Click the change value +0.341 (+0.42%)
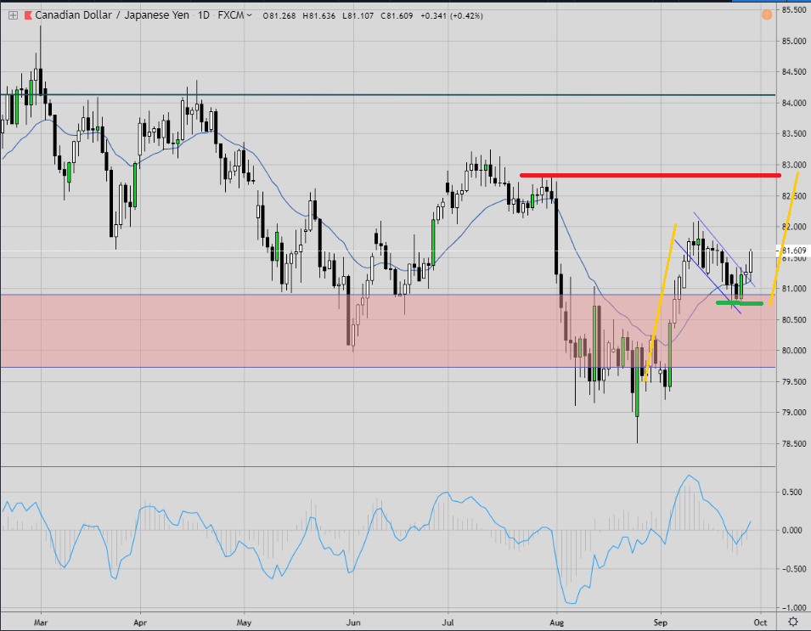Viewport: 811px width, 631px height. click(452, 16)
